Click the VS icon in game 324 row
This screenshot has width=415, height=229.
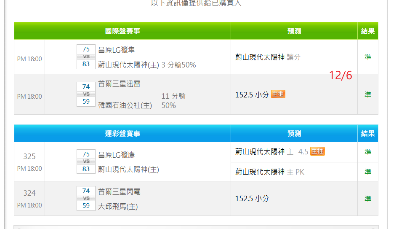point(86,198)
